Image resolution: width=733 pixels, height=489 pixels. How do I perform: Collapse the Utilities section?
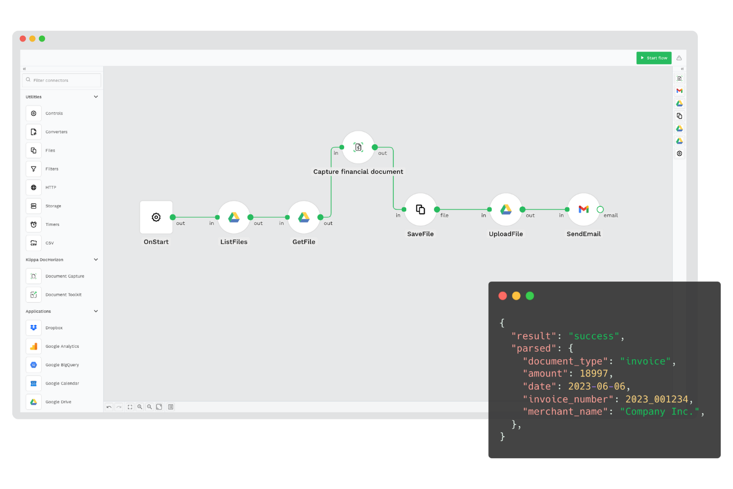coord(95,97)
